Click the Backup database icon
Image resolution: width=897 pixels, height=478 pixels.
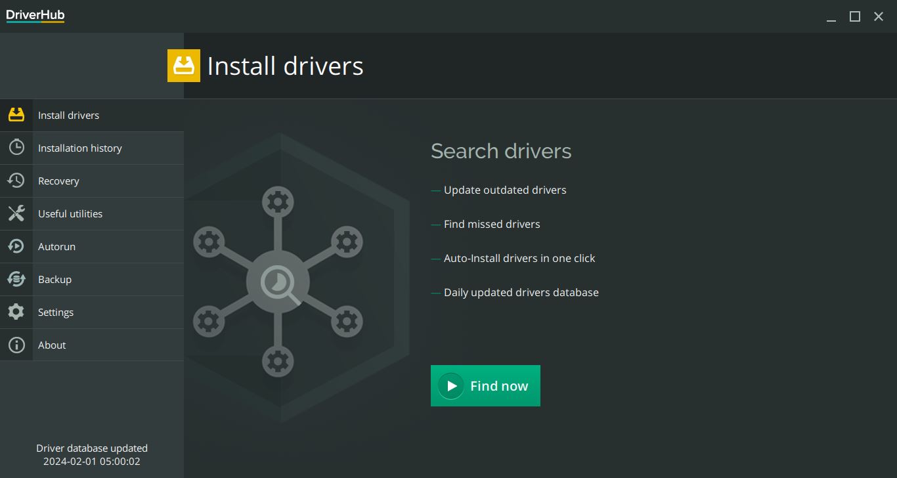click(16, 279)
